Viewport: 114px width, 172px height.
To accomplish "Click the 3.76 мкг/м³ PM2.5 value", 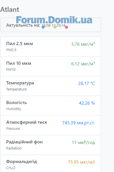I will click(x=83, y=44).
